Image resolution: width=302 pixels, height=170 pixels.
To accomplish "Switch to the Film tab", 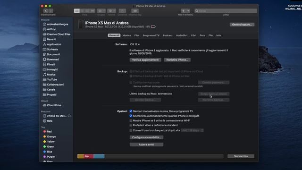I will pyautogui.click(x=137, y=35).
